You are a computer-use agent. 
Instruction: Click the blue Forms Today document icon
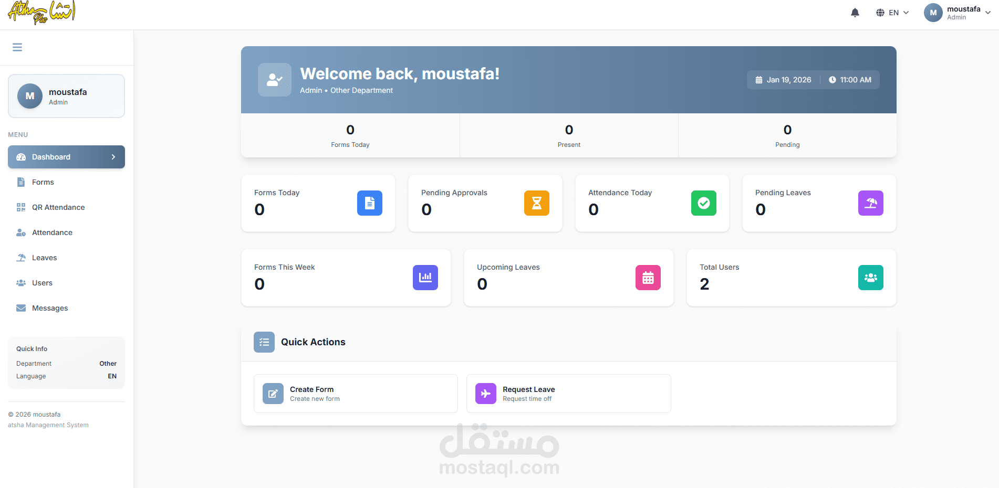click(x=370, y=203)
